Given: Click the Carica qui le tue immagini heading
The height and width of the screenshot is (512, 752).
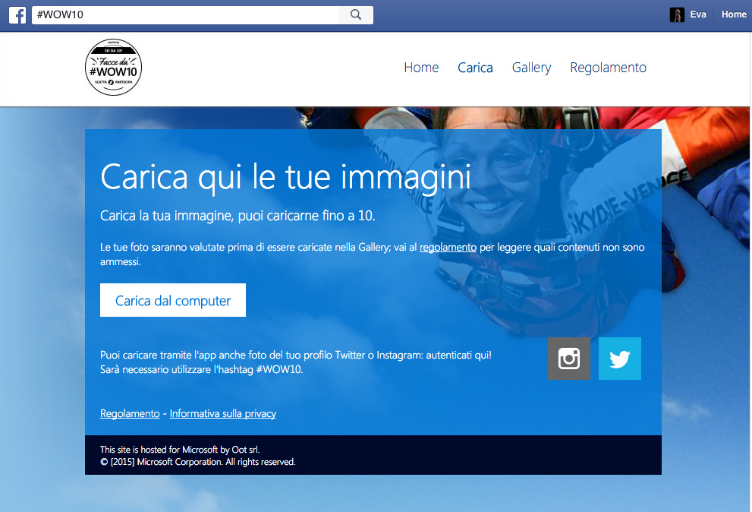Looking at the screenshot, I should pos(285,177).
